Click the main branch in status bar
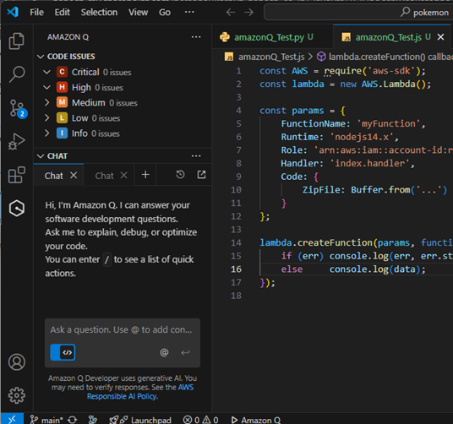Screen dimensions: 453x424 [46, 420]
